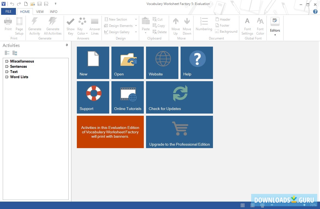
Task: Click the Website tile
Action: [162, 63]
